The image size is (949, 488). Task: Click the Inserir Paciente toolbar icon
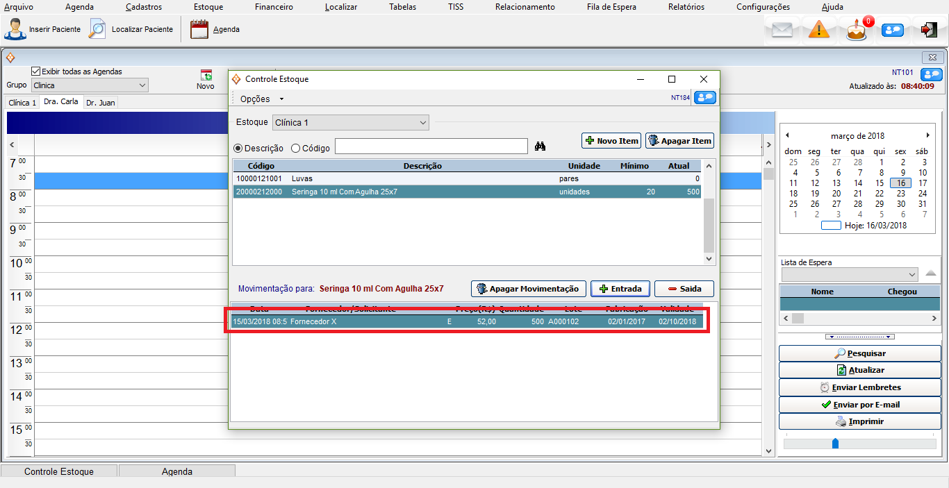tap(15, 30)
